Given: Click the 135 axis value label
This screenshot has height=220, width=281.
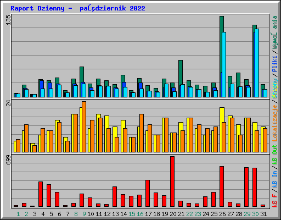Looking at the screenshot, I should pos(8,20).
